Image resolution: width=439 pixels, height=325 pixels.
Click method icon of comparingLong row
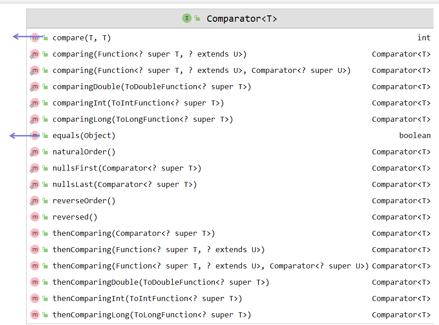point(35,119)
